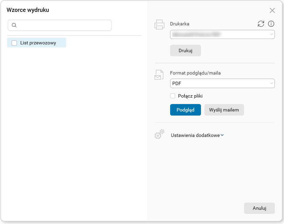284x224 pixels.
Task: Tick the List przewozowy checkbox
Action: point(14,43)
